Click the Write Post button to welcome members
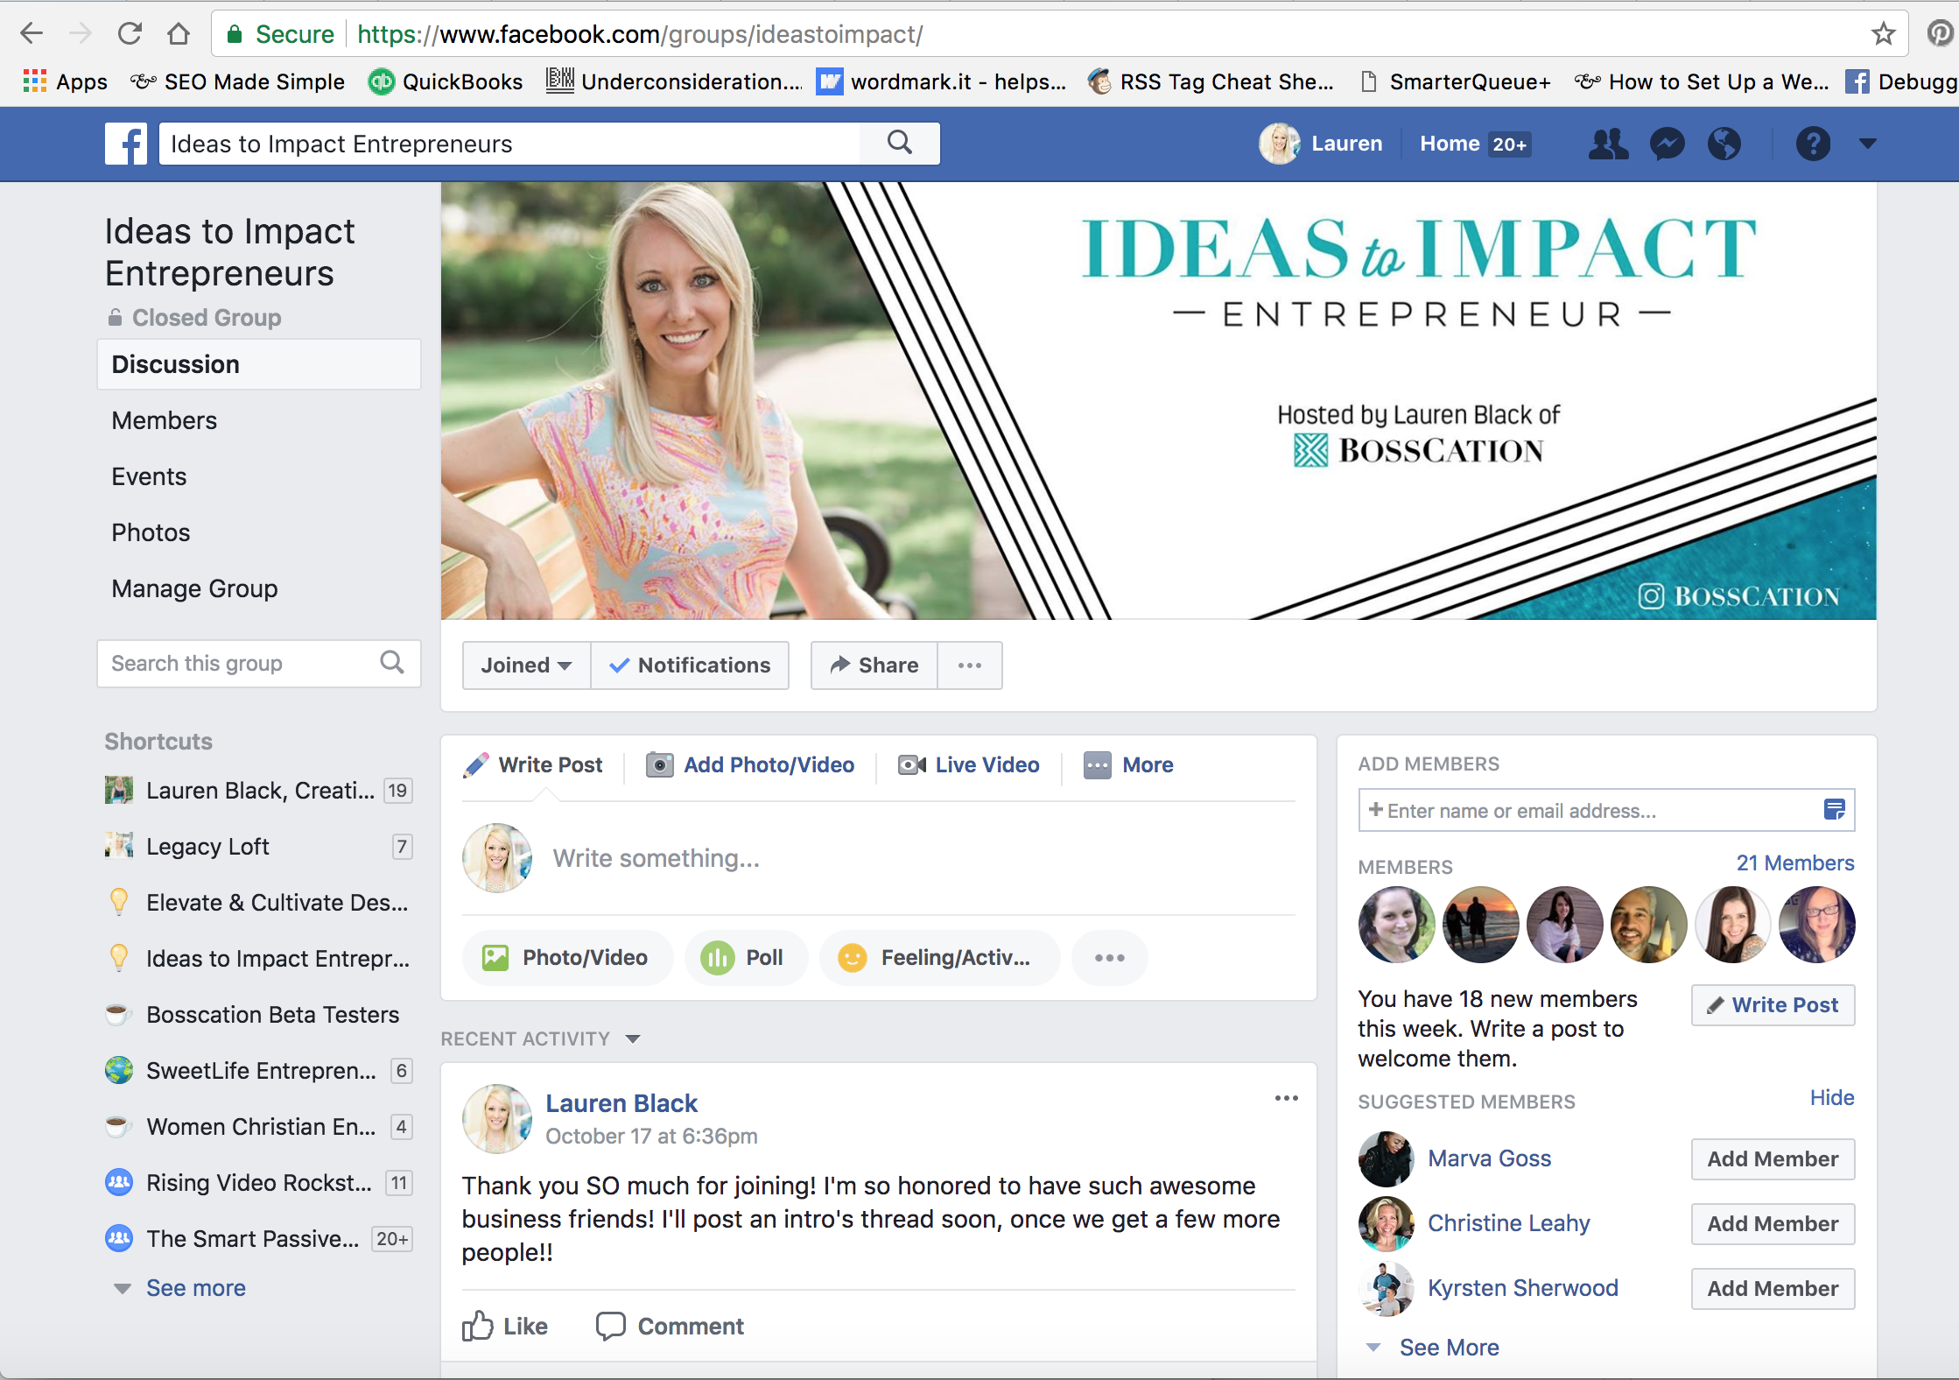The width and height of the screenshot is (1959, 1380). click(1773, 1005)
